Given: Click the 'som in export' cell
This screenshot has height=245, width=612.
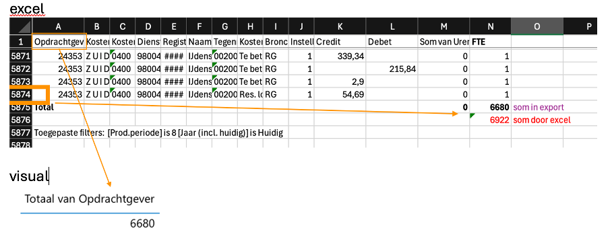Looking at the screenshot, I should (x=537, y=107).
